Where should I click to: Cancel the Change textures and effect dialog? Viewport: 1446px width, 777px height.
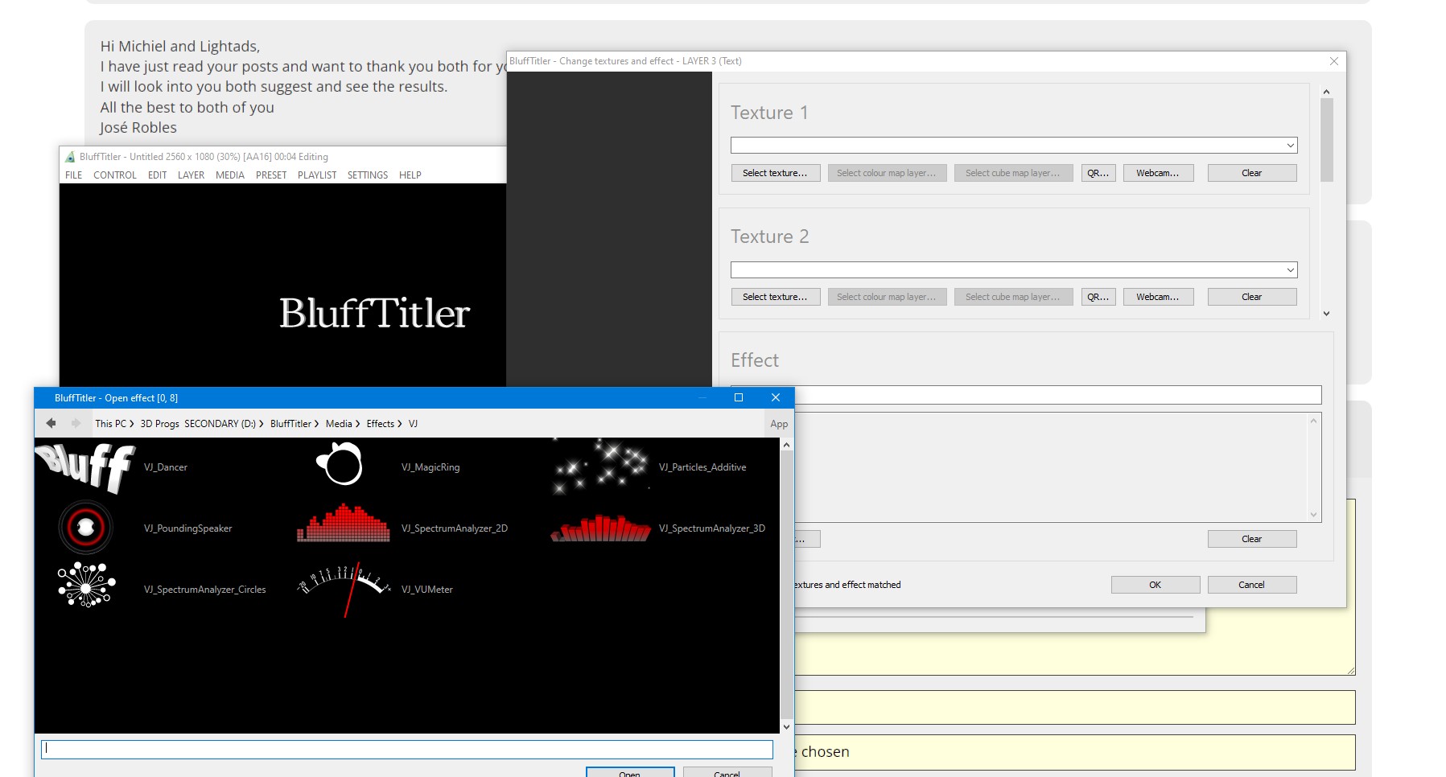[x=1252, y=585]
